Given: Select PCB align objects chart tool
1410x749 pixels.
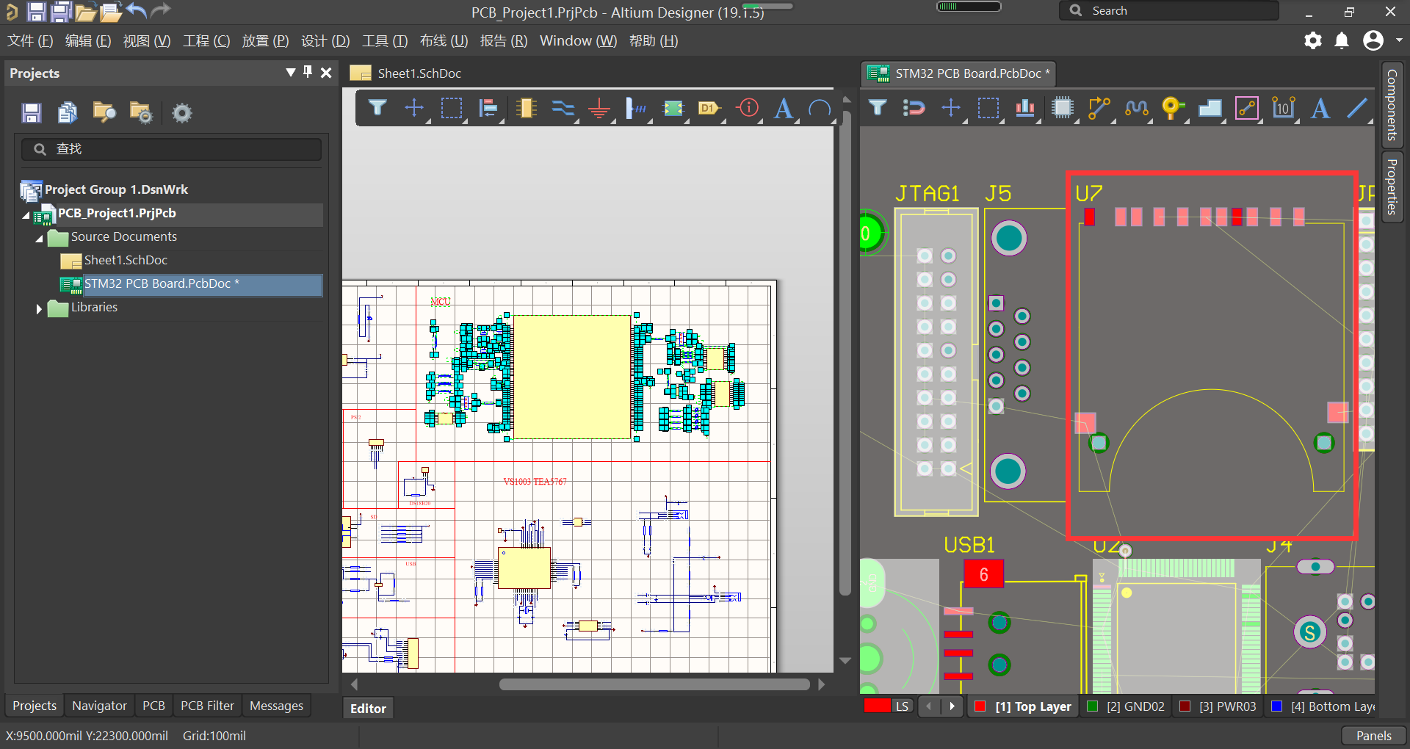Looking at the screenshot, I should (1025, 108).
